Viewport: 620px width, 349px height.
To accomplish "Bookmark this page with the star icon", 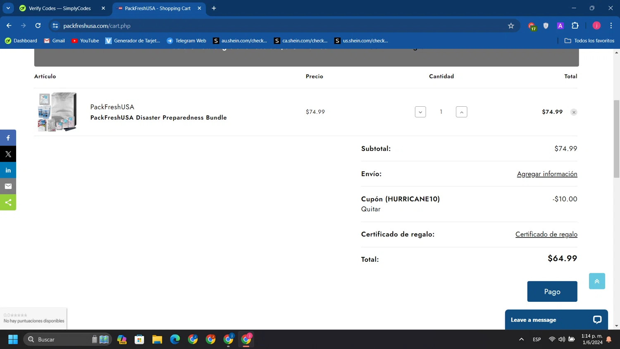I will (x=511, y=26).
